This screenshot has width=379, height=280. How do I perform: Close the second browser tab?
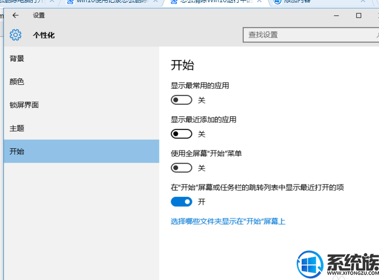click(156, 2)
